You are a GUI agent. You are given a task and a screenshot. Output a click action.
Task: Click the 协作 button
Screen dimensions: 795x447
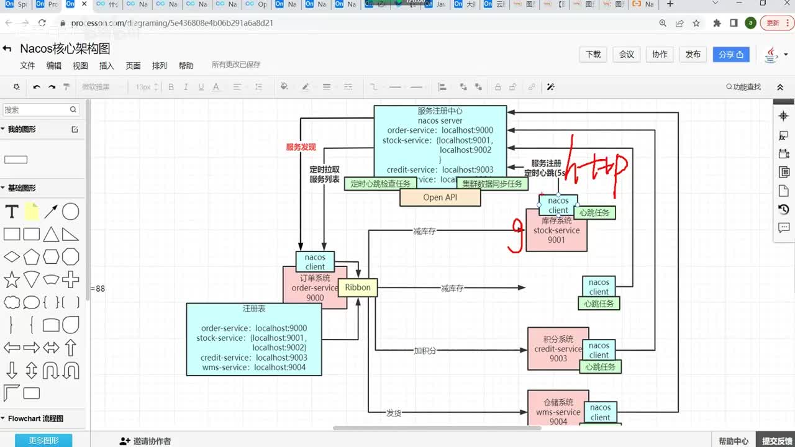point(660,54)
